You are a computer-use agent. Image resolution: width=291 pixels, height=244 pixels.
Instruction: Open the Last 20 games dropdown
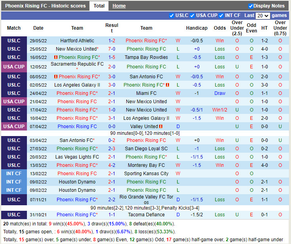262,16
